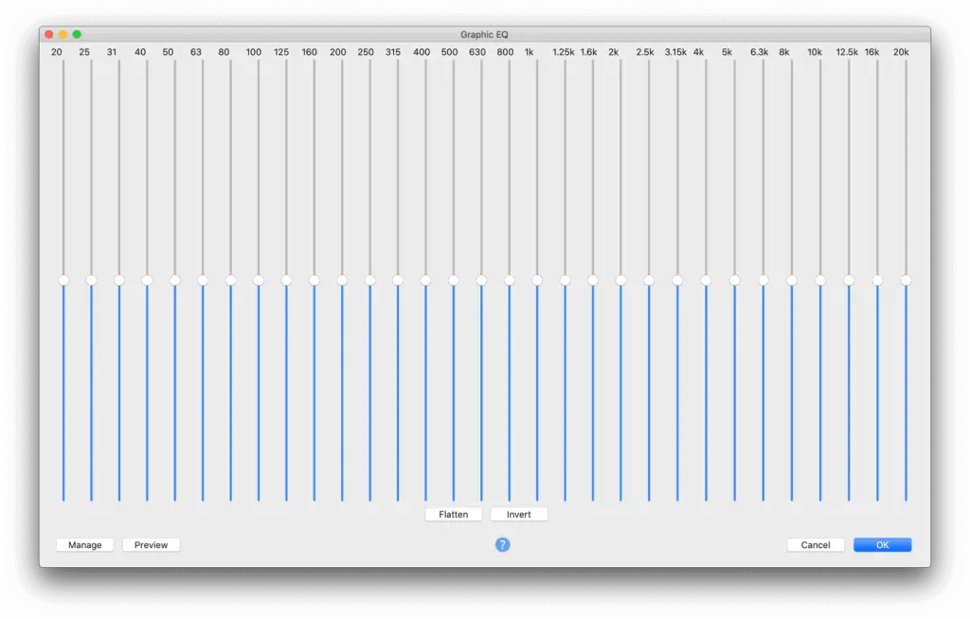Preview the EQ effect
Image resolution: width=970 pixels, height=619 pixels.
[151, 545]
